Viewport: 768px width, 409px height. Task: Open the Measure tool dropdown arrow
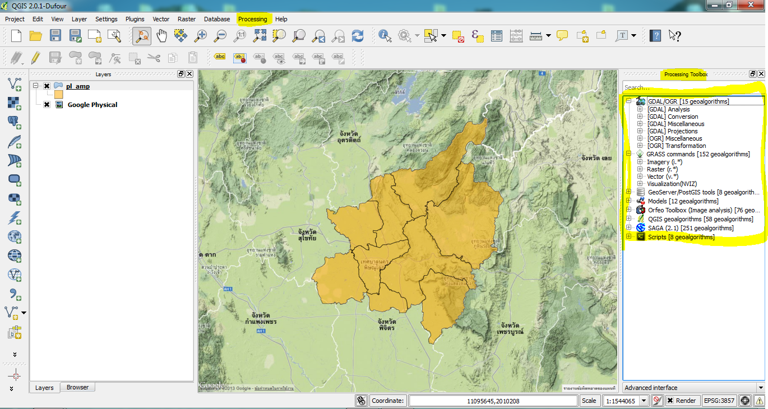[x=548, y=36]
